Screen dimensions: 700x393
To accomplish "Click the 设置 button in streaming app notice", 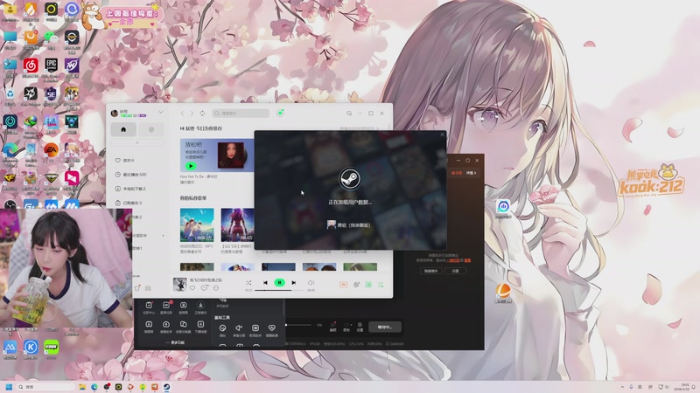I will [x=455, y=271].
